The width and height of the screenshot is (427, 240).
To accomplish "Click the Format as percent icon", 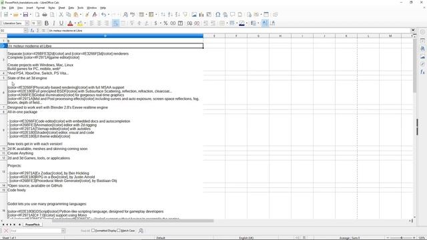I will click(165, 23).
